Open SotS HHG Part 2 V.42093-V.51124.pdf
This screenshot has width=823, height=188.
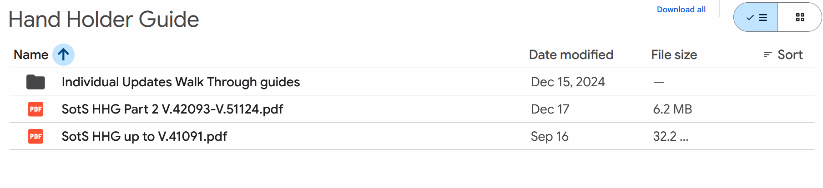point(172,109)
